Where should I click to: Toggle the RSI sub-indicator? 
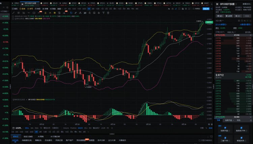tap(90, 128)
